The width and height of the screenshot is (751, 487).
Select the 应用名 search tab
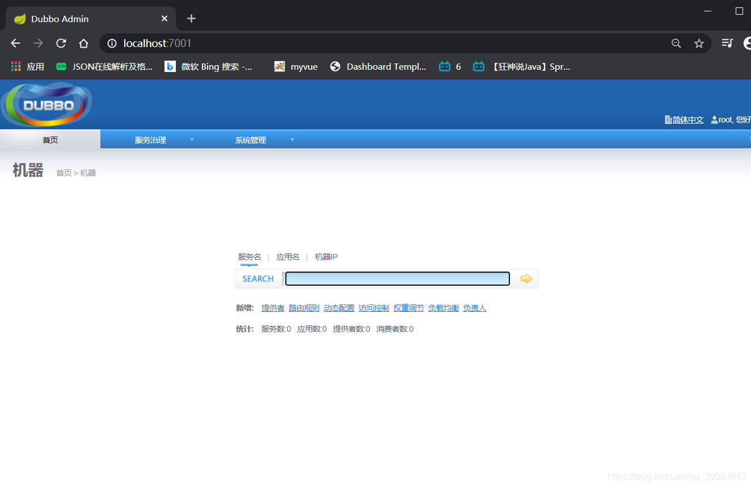click(x=288, y=257)
